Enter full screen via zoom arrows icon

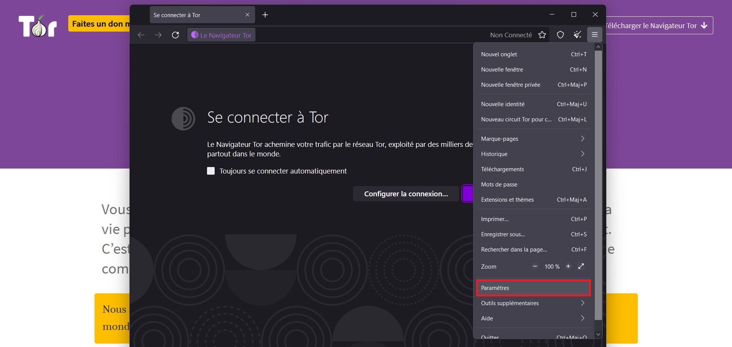(581, 266)
